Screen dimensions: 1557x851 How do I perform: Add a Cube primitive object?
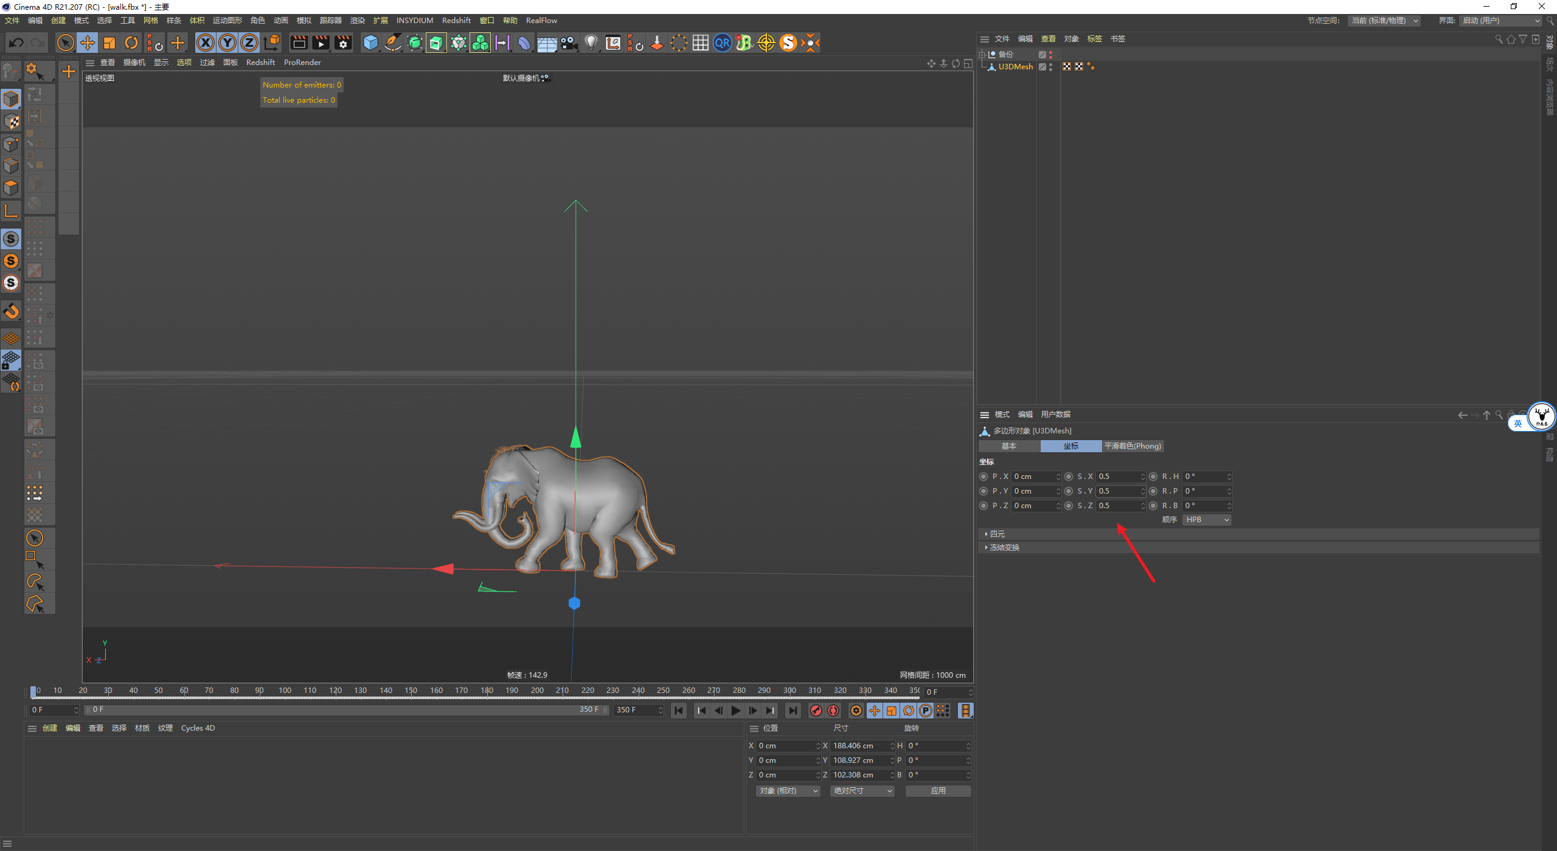coord(370,43)
